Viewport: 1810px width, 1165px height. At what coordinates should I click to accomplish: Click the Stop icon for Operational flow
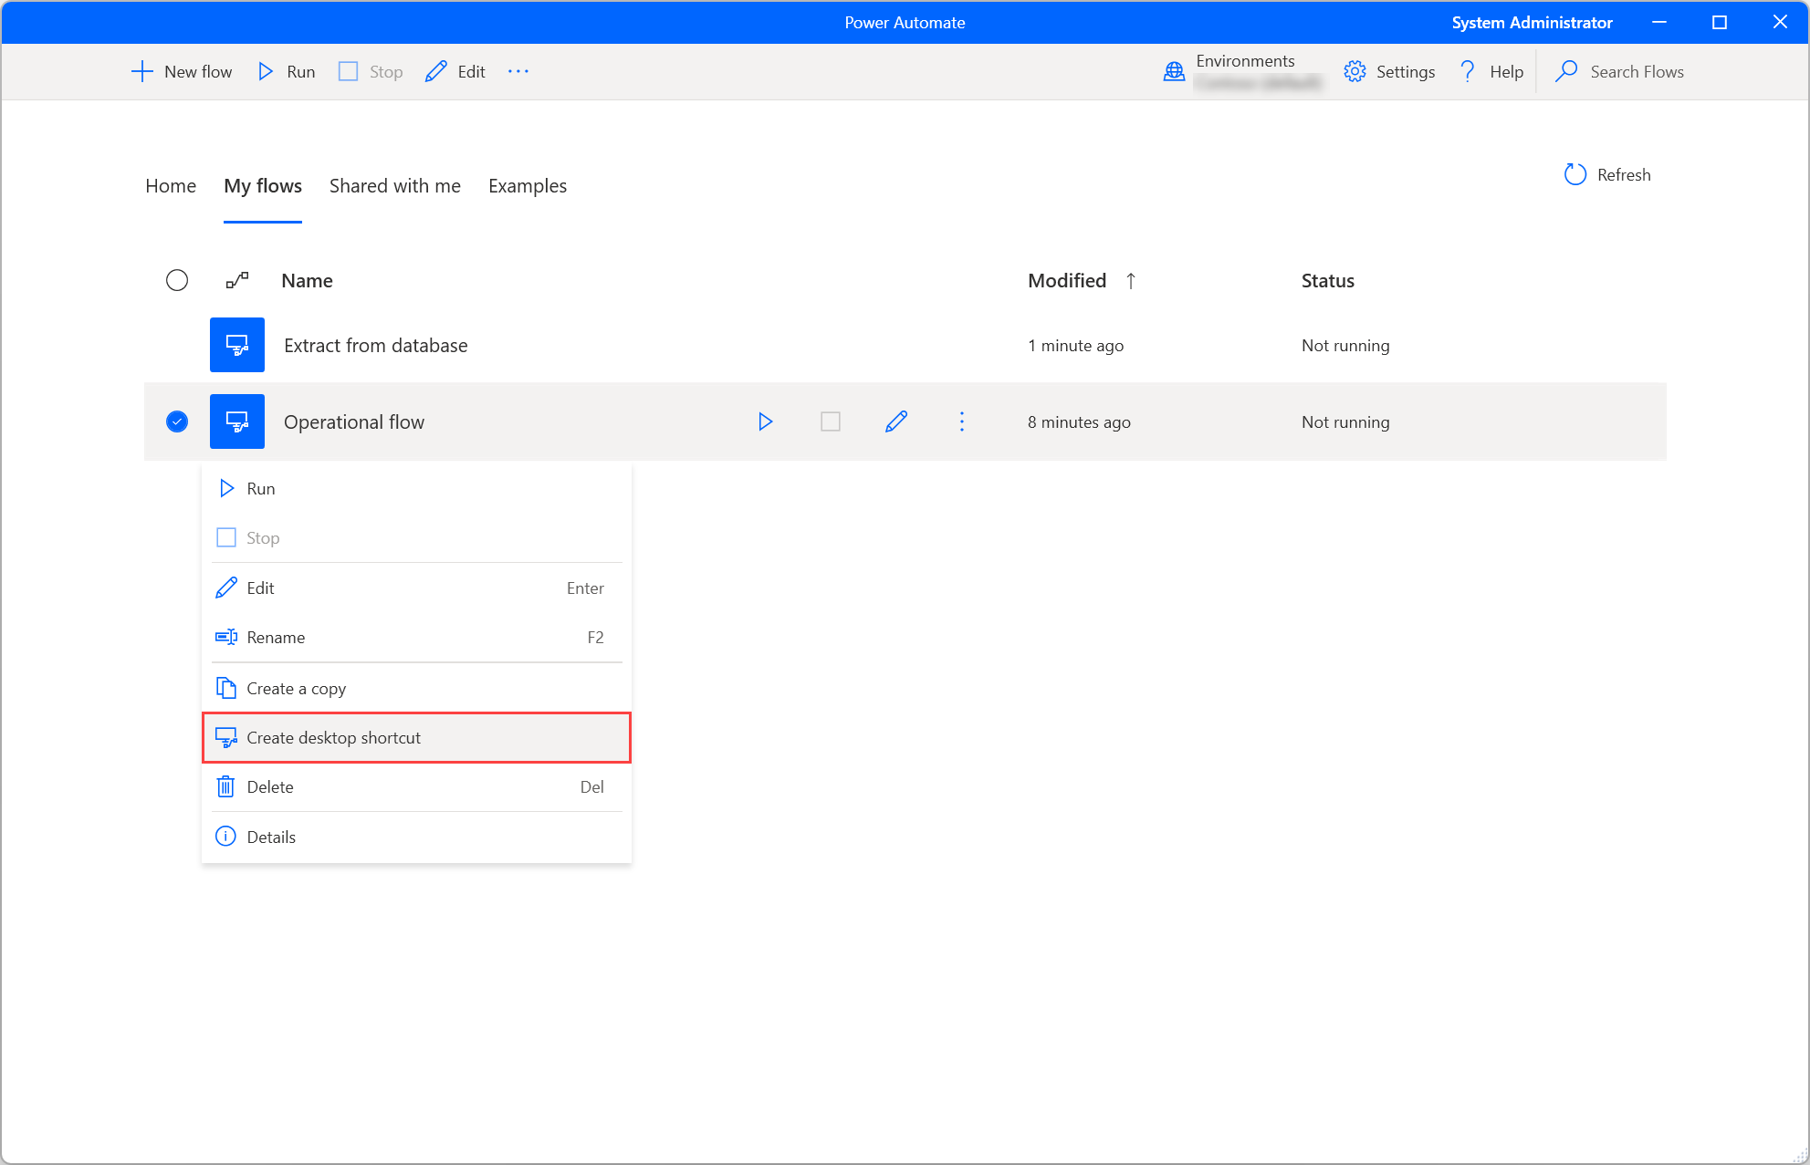[x=832, y=421]
